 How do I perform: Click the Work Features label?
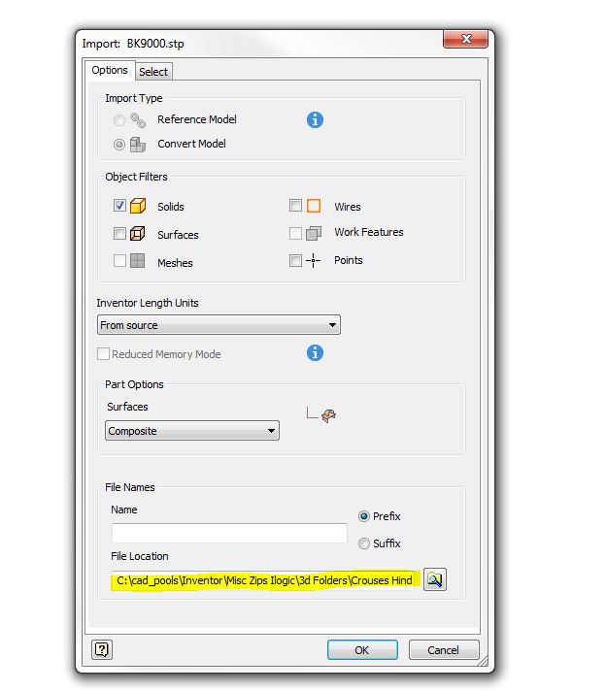(369, 232)
